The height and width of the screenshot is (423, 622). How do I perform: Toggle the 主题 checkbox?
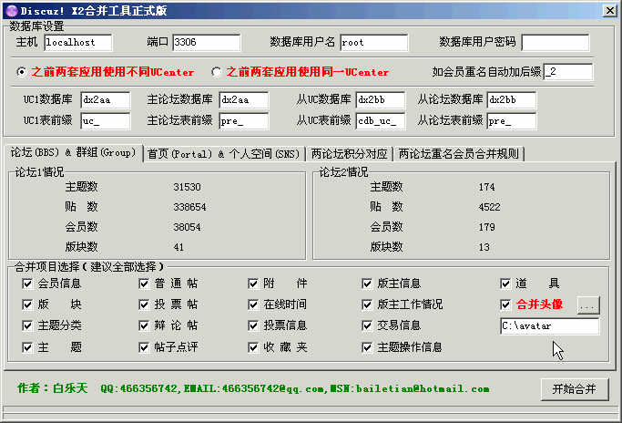[27, 347]
